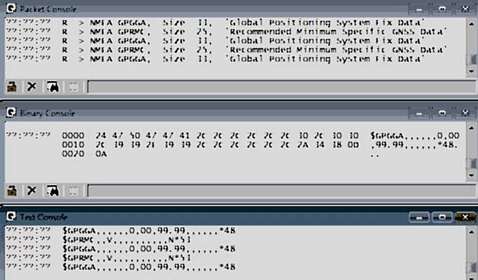Open the Binary Console window system menu icon
The width and height of the screenshot is (478, 280).
coord(8,112)
